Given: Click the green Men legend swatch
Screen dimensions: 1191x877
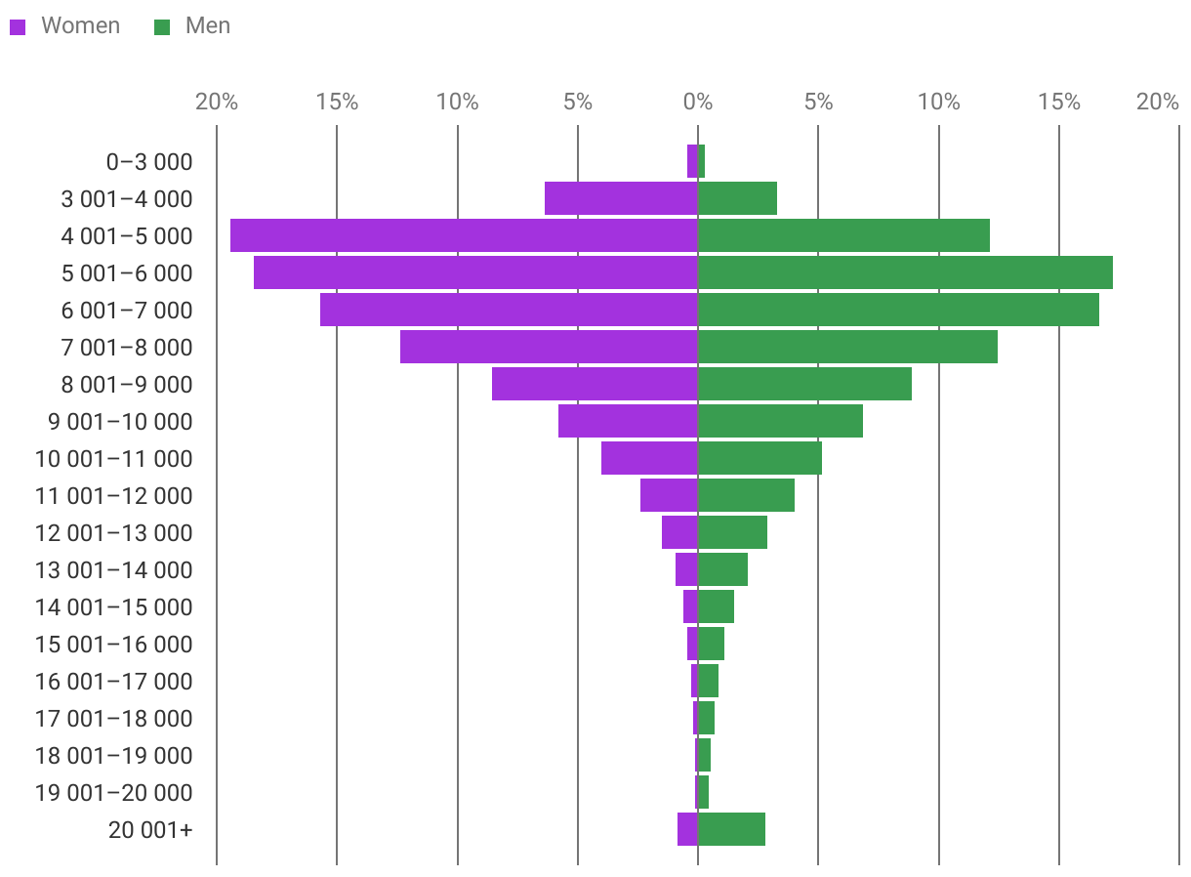Looking at the screenshot, I should point(162,27).
